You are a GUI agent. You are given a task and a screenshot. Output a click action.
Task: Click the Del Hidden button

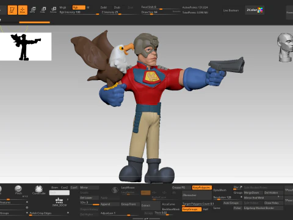tap(273, 193)
